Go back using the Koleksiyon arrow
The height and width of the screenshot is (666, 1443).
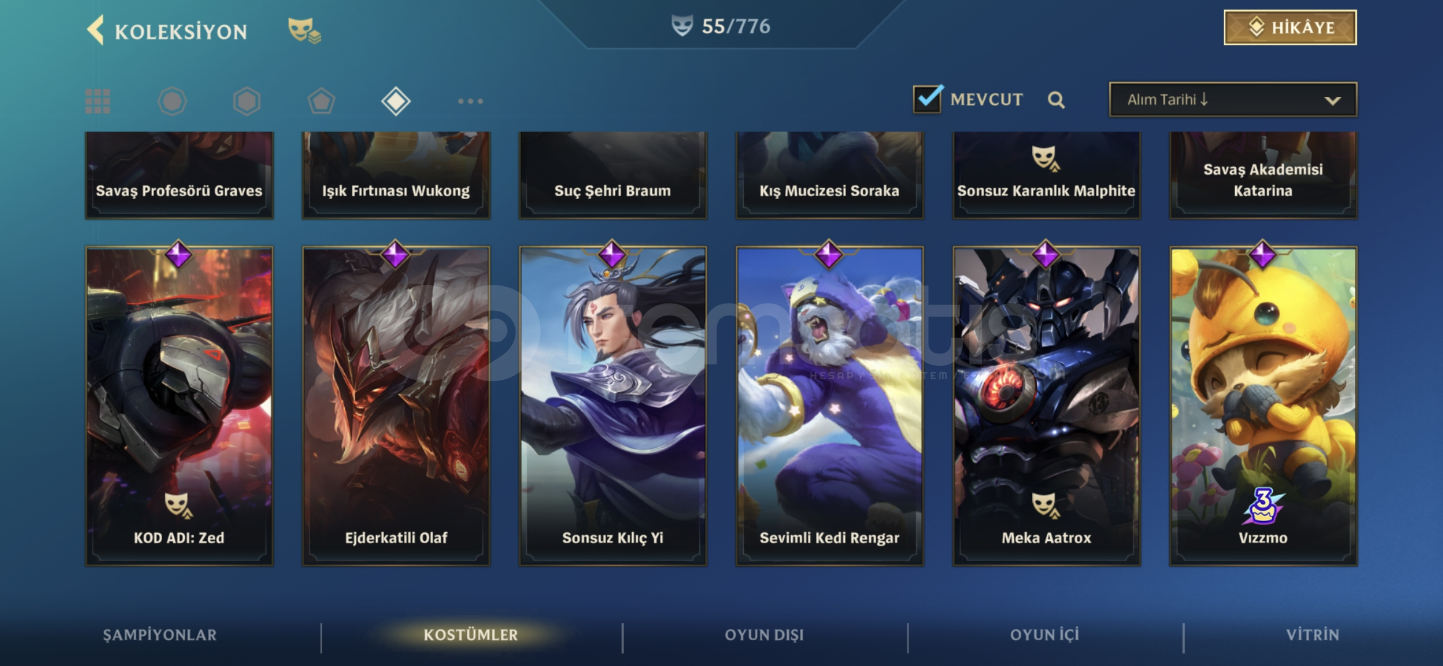tap(96, 30)
